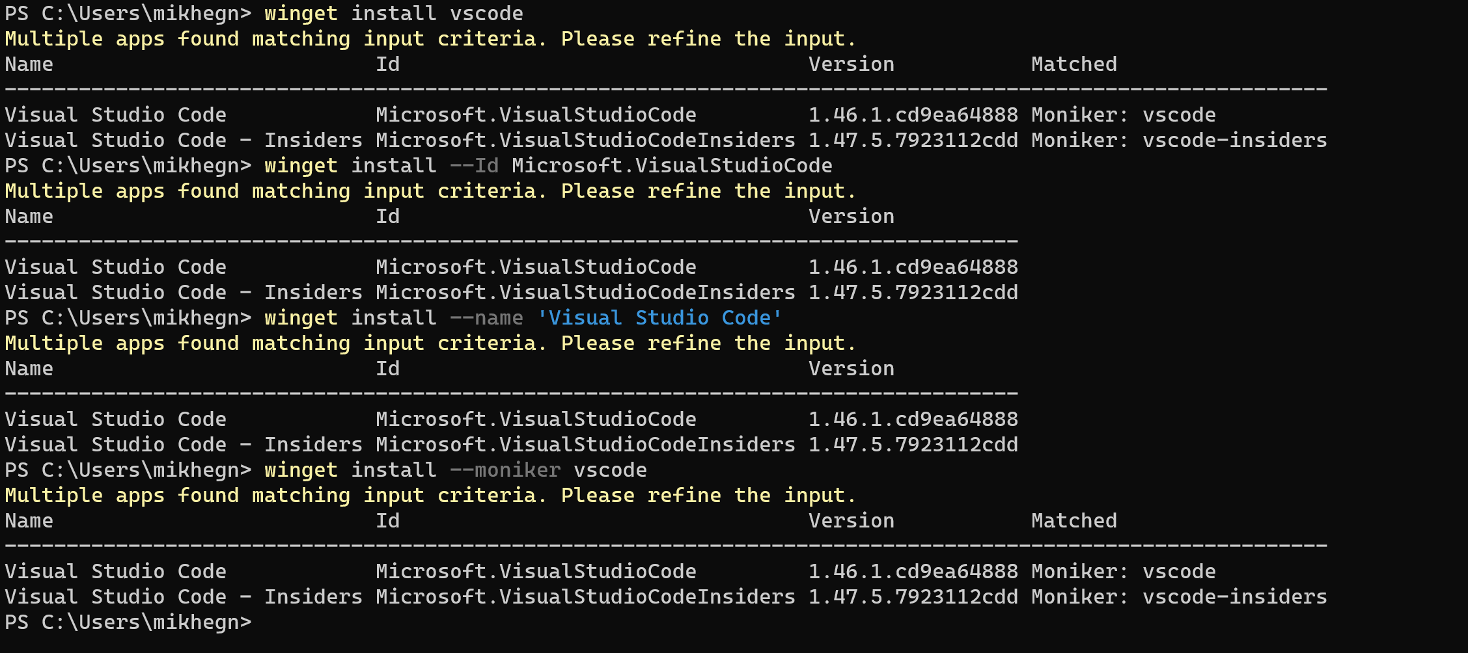Click 'Microsoft.VisualStudioCode' typed in the second command
This screenshot has width=1468, height=653.
click(672, 166)
